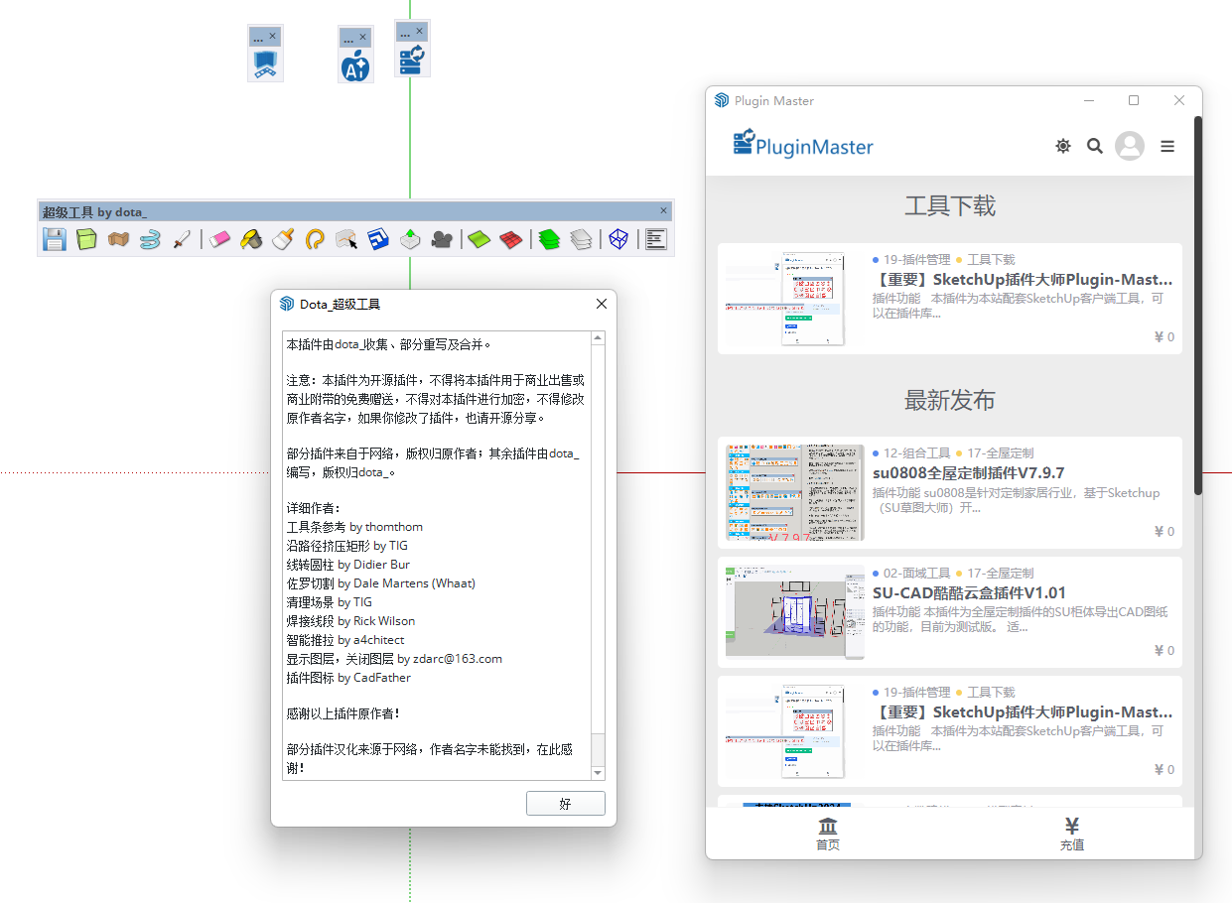Click the server sync Plugin Master icon

tap(412, 61)
